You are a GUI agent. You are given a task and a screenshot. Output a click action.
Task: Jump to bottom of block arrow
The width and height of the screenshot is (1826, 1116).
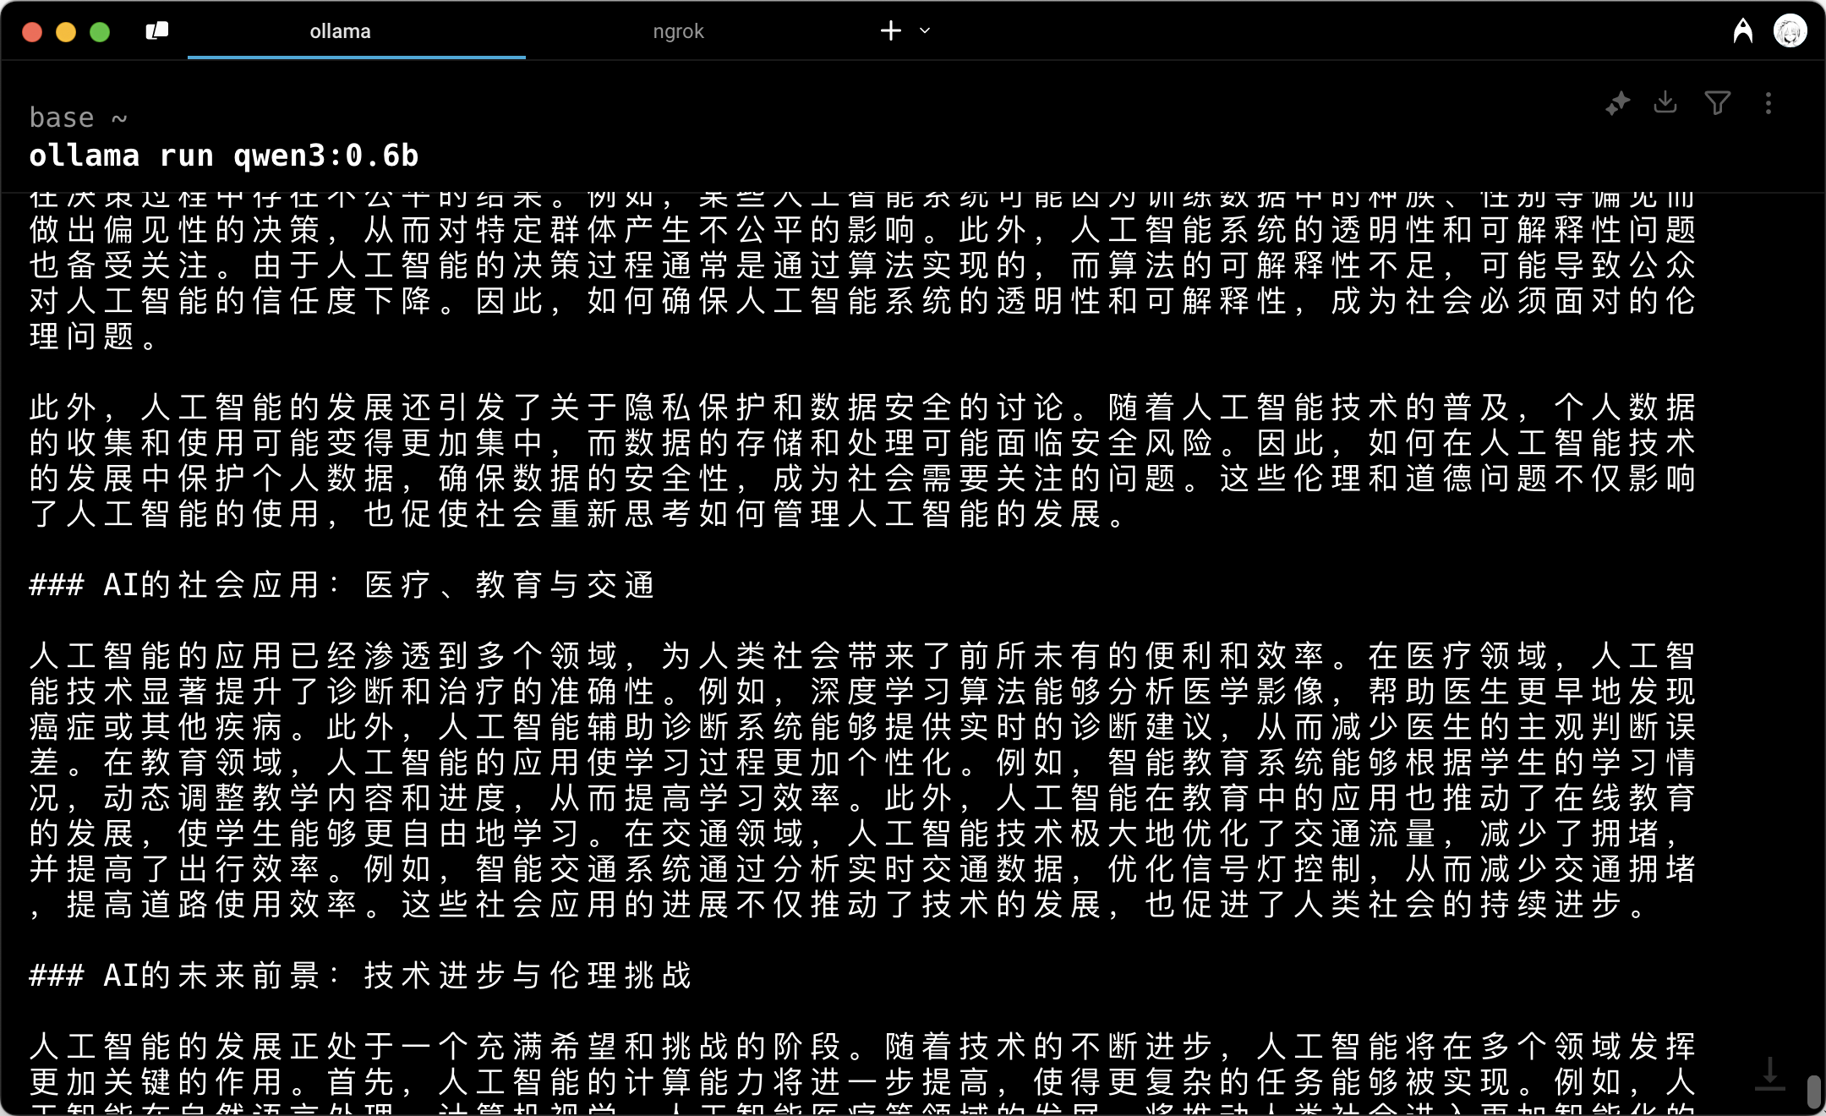(1769, 1074)
